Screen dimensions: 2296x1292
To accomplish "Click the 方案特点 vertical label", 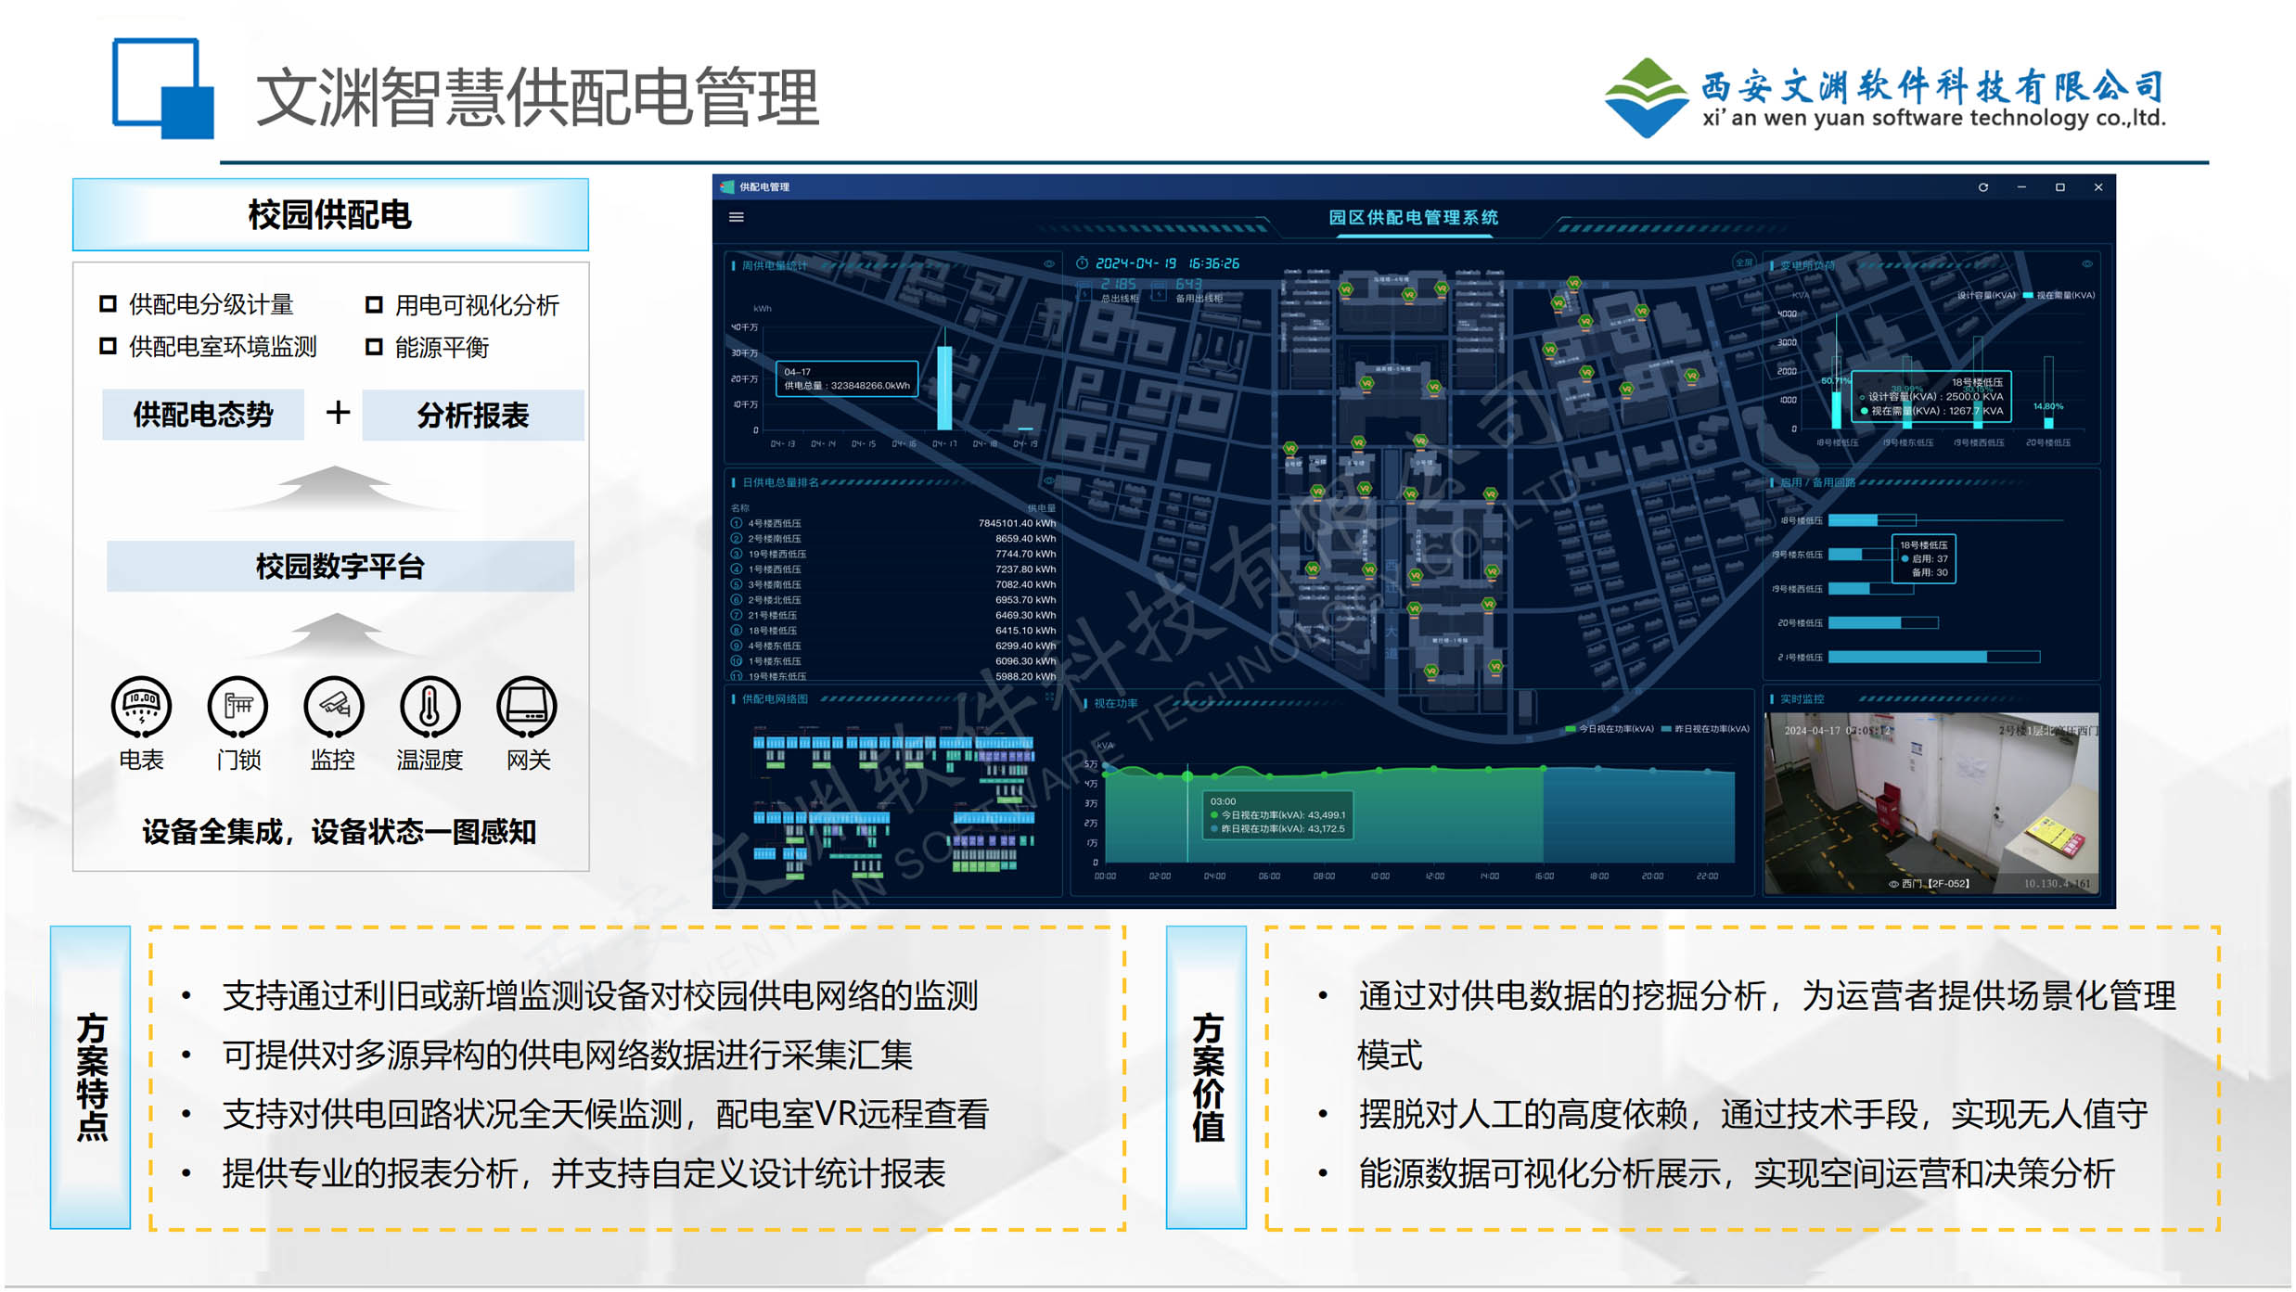I will point(90,1077).
